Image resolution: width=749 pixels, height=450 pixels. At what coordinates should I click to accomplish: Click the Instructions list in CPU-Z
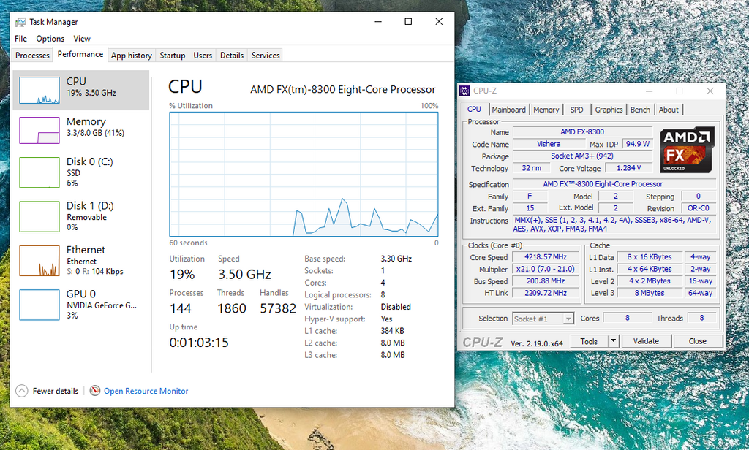point(614,224)
